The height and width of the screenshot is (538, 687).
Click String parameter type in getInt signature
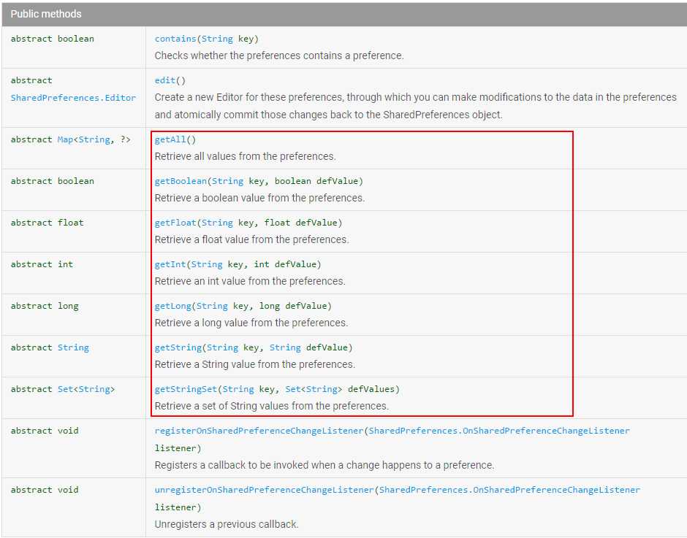point(206,264)
